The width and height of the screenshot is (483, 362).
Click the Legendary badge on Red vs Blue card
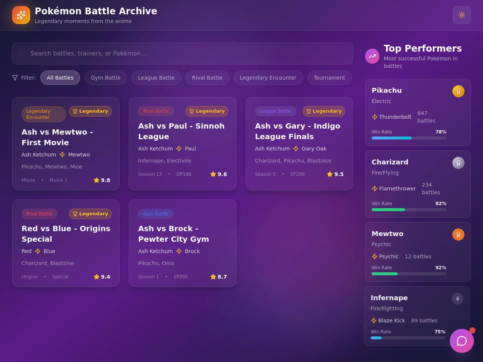pyautogui.click(x=90, y=214)
